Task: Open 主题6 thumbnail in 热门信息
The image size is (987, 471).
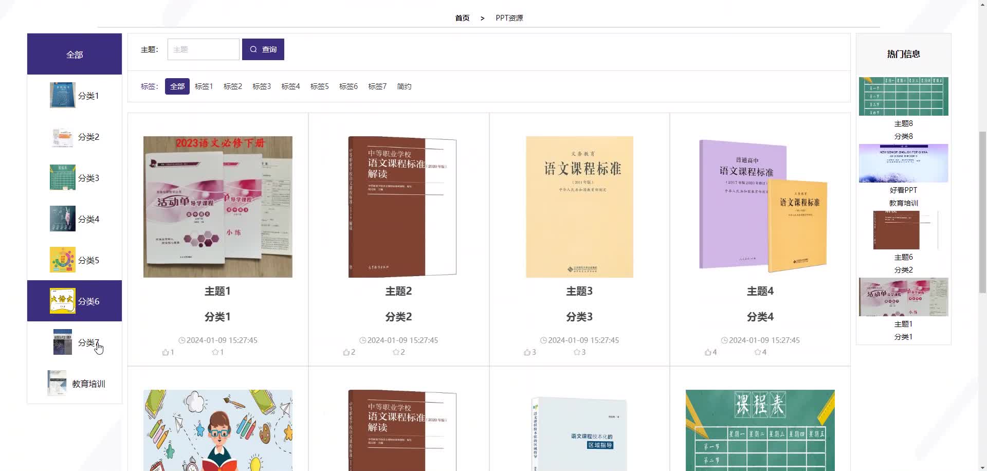Action: 904,230
